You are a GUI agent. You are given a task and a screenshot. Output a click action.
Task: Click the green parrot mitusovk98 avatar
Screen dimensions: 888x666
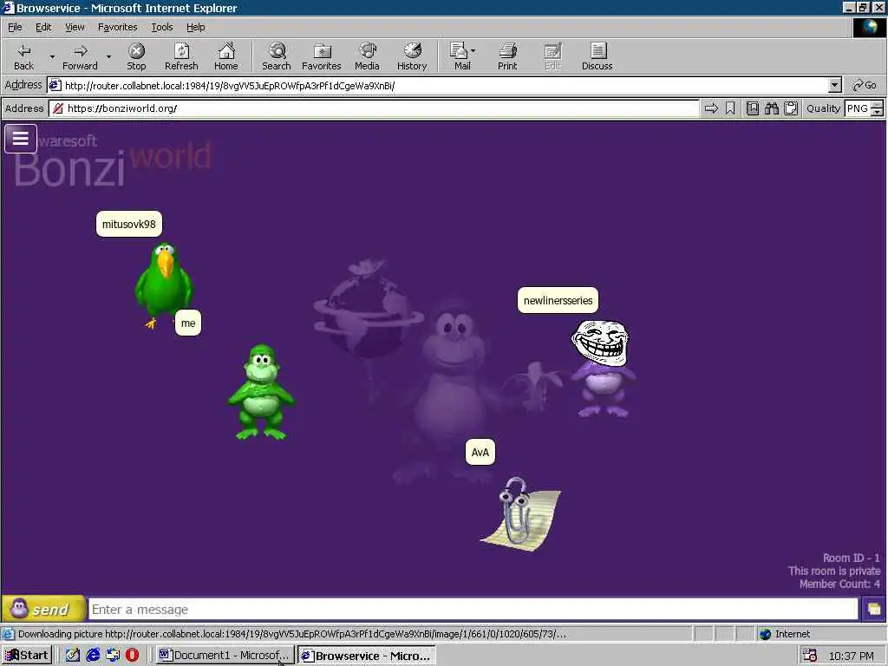[x=164, y=284]
